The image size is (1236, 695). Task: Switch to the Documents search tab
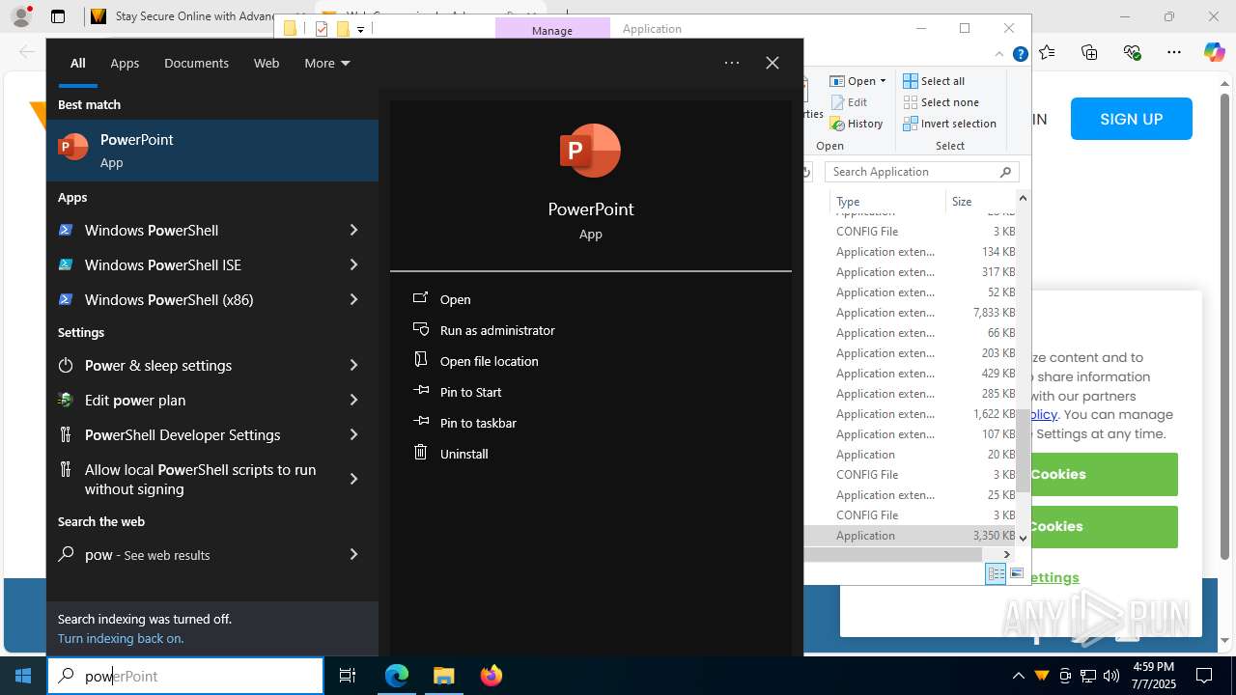196,63
